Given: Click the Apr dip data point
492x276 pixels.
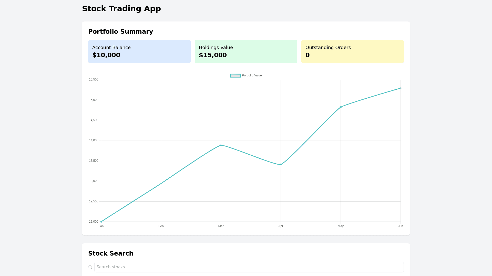Looking at the screenshot, I should pos(281,165).
